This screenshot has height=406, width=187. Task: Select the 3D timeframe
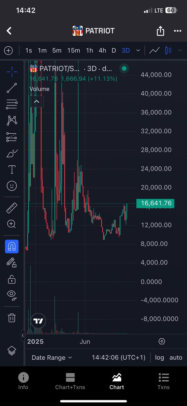pyautogui.click(x=126, y=50)
